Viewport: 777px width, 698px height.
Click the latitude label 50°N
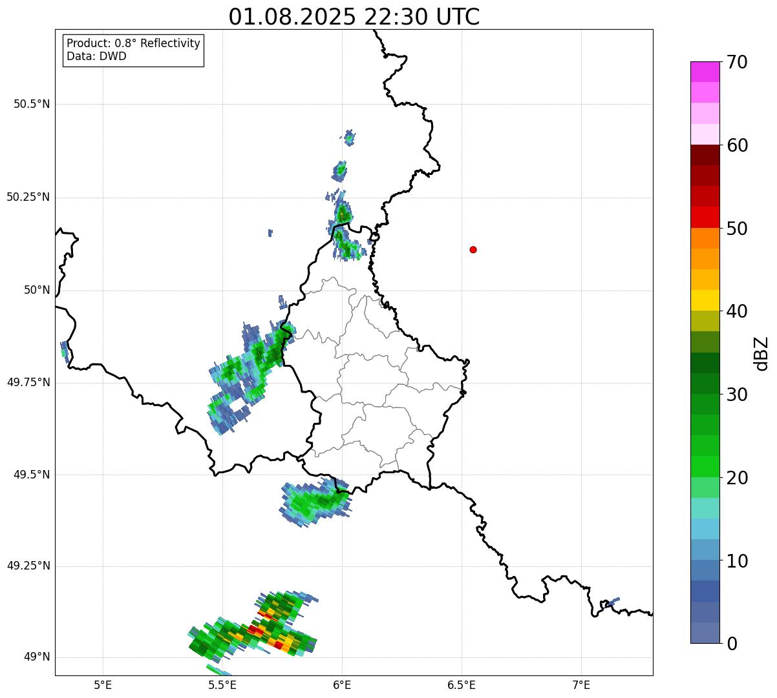click(37, 290)
